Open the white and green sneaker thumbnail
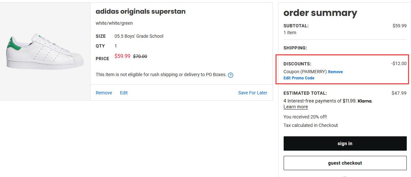This screenshot has height=177, width=411. [45, 51]
